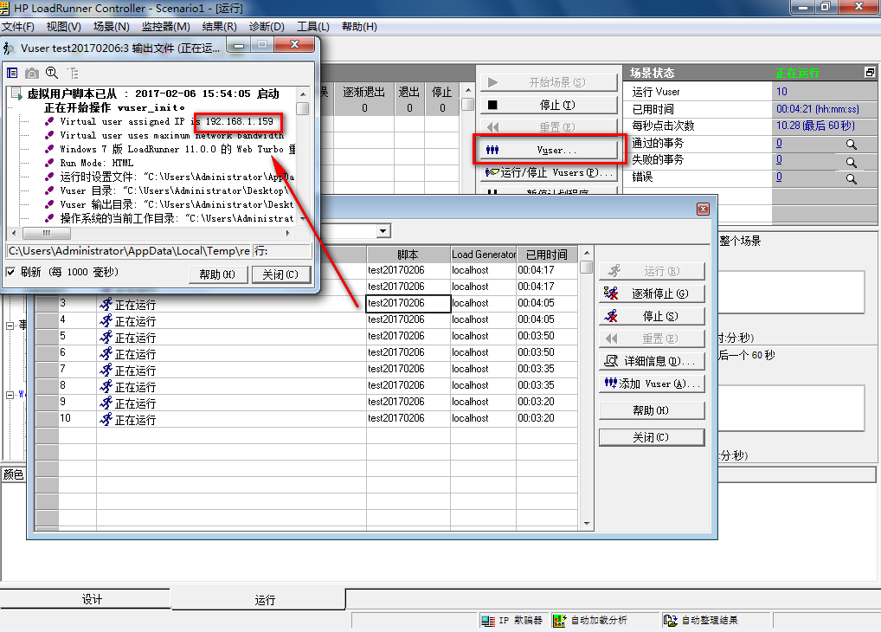Click the Load Generator column header

click(483, 255)
